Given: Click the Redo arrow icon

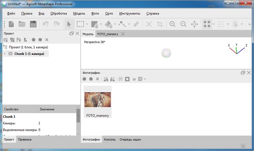Looking at the screenshot, I should pyautogui.click(x=56, y=24).
